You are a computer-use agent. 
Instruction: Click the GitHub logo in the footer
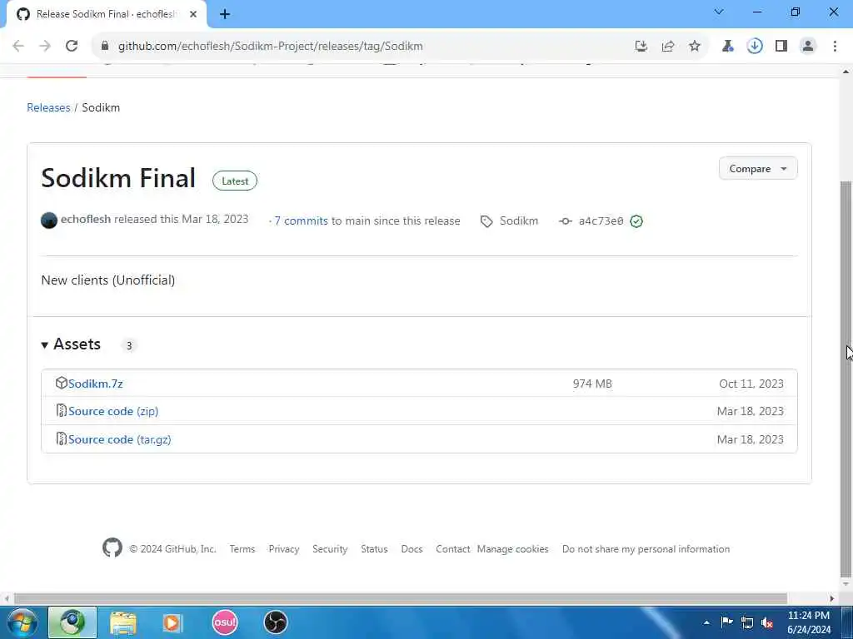(x=112, y=547)
